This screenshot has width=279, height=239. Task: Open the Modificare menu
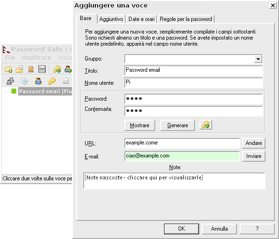coord(36,57)
